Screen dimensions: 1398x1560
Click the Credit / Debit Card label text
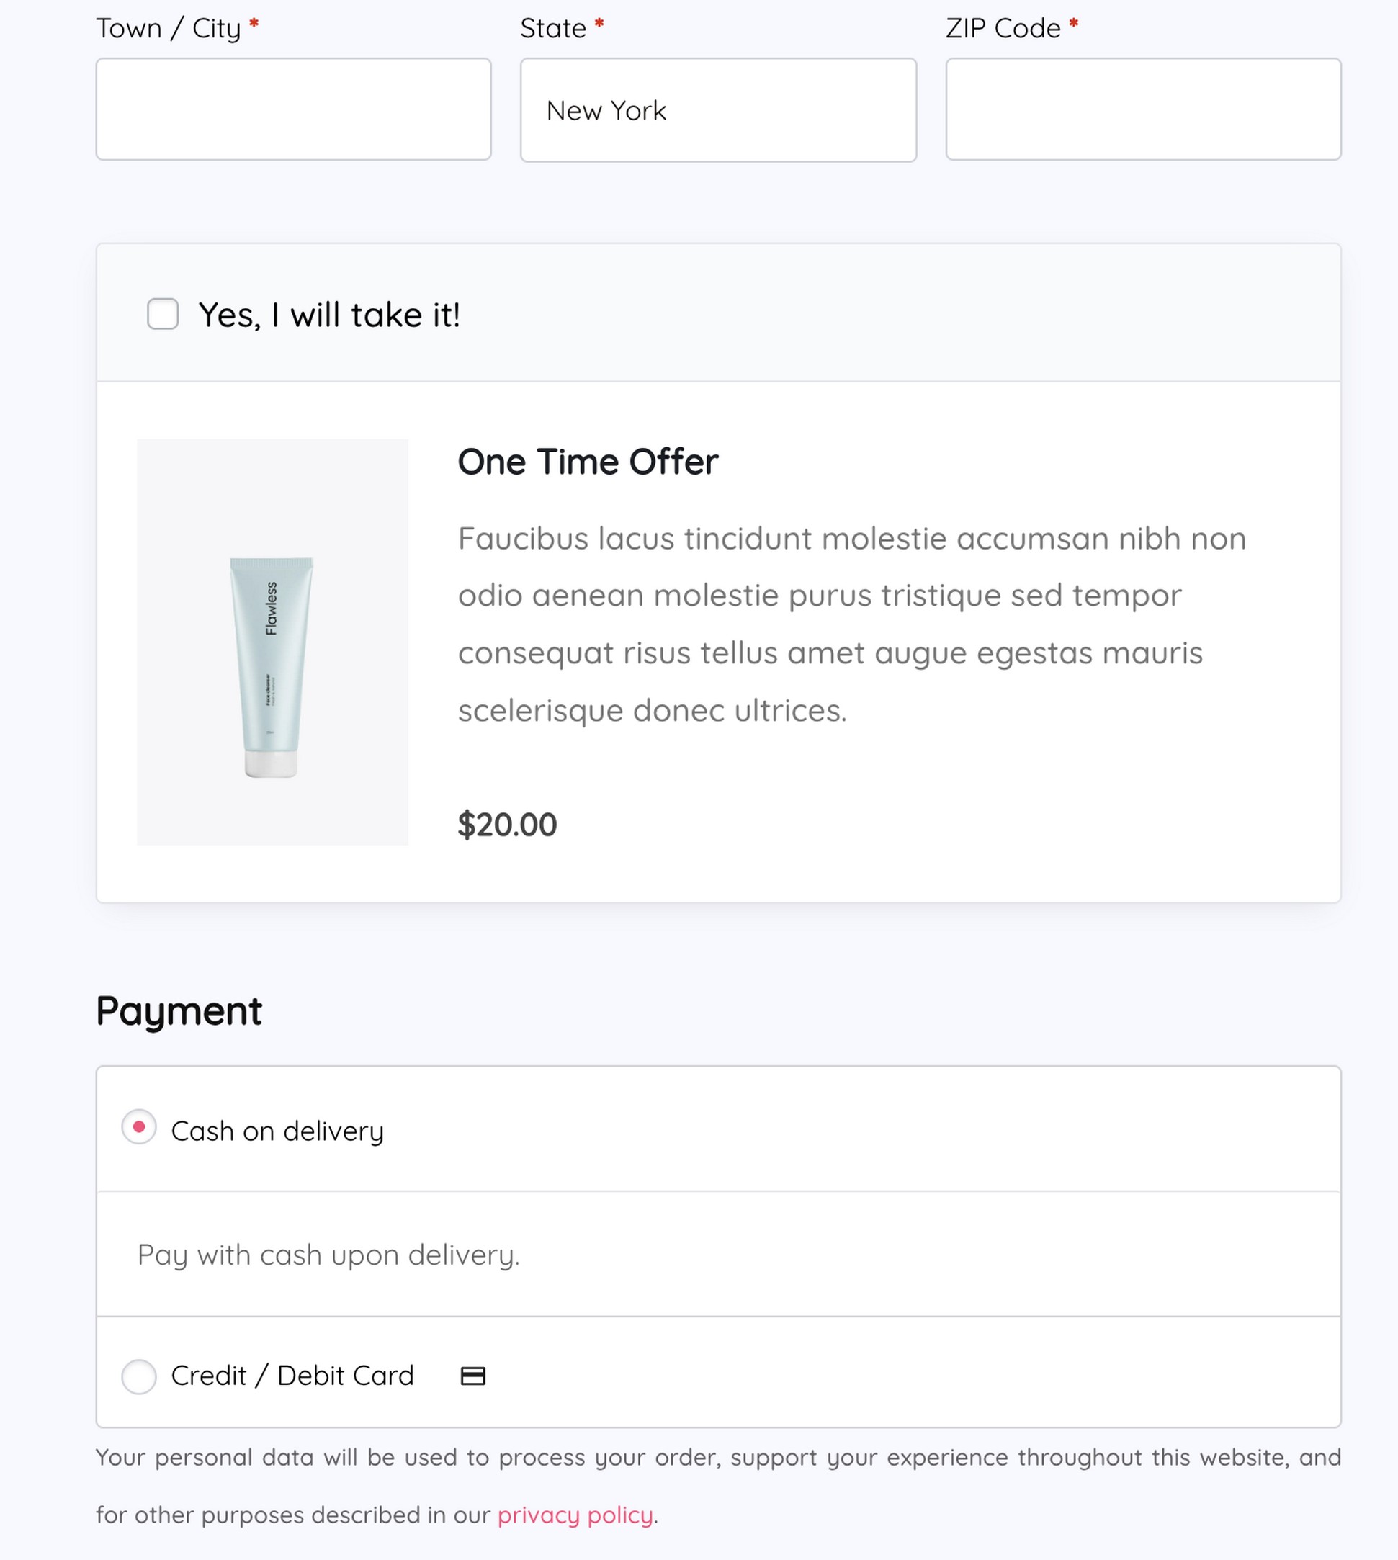[x=293, y=1376]
